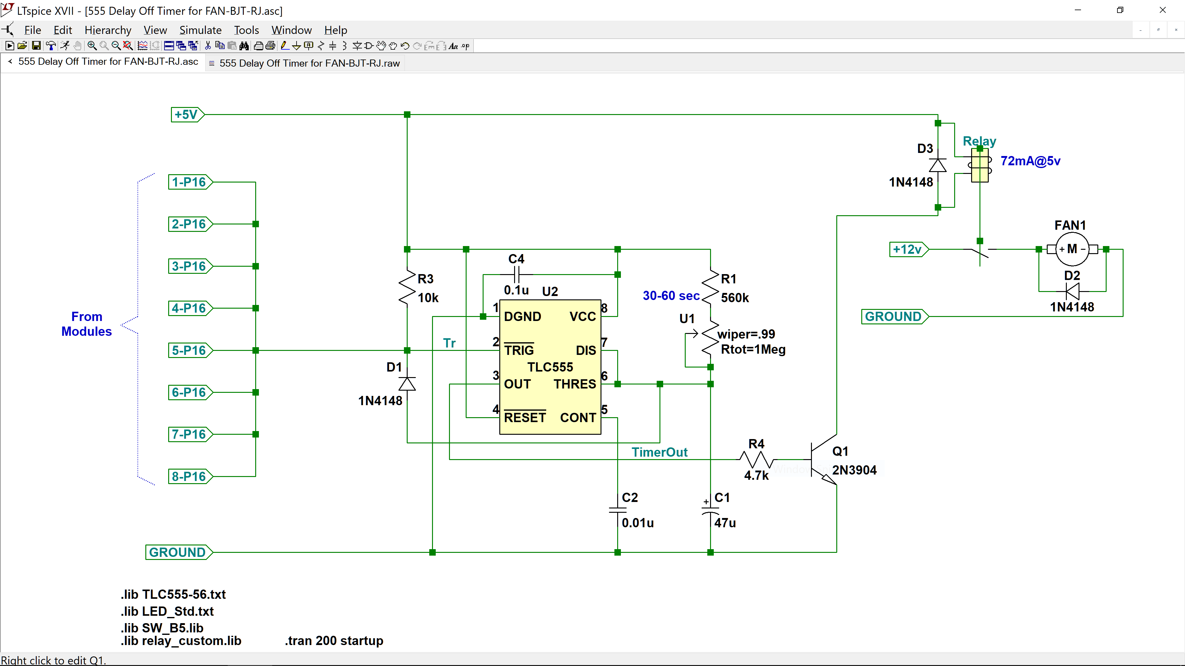Click C1's '47u' value text
The height and width of the screenshot is (666, 1185).
725,523
